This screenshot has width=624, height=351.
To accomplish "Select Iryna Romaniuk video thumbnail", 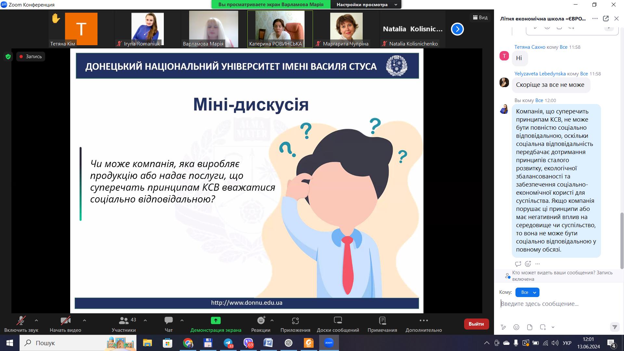I will point(148,29).
